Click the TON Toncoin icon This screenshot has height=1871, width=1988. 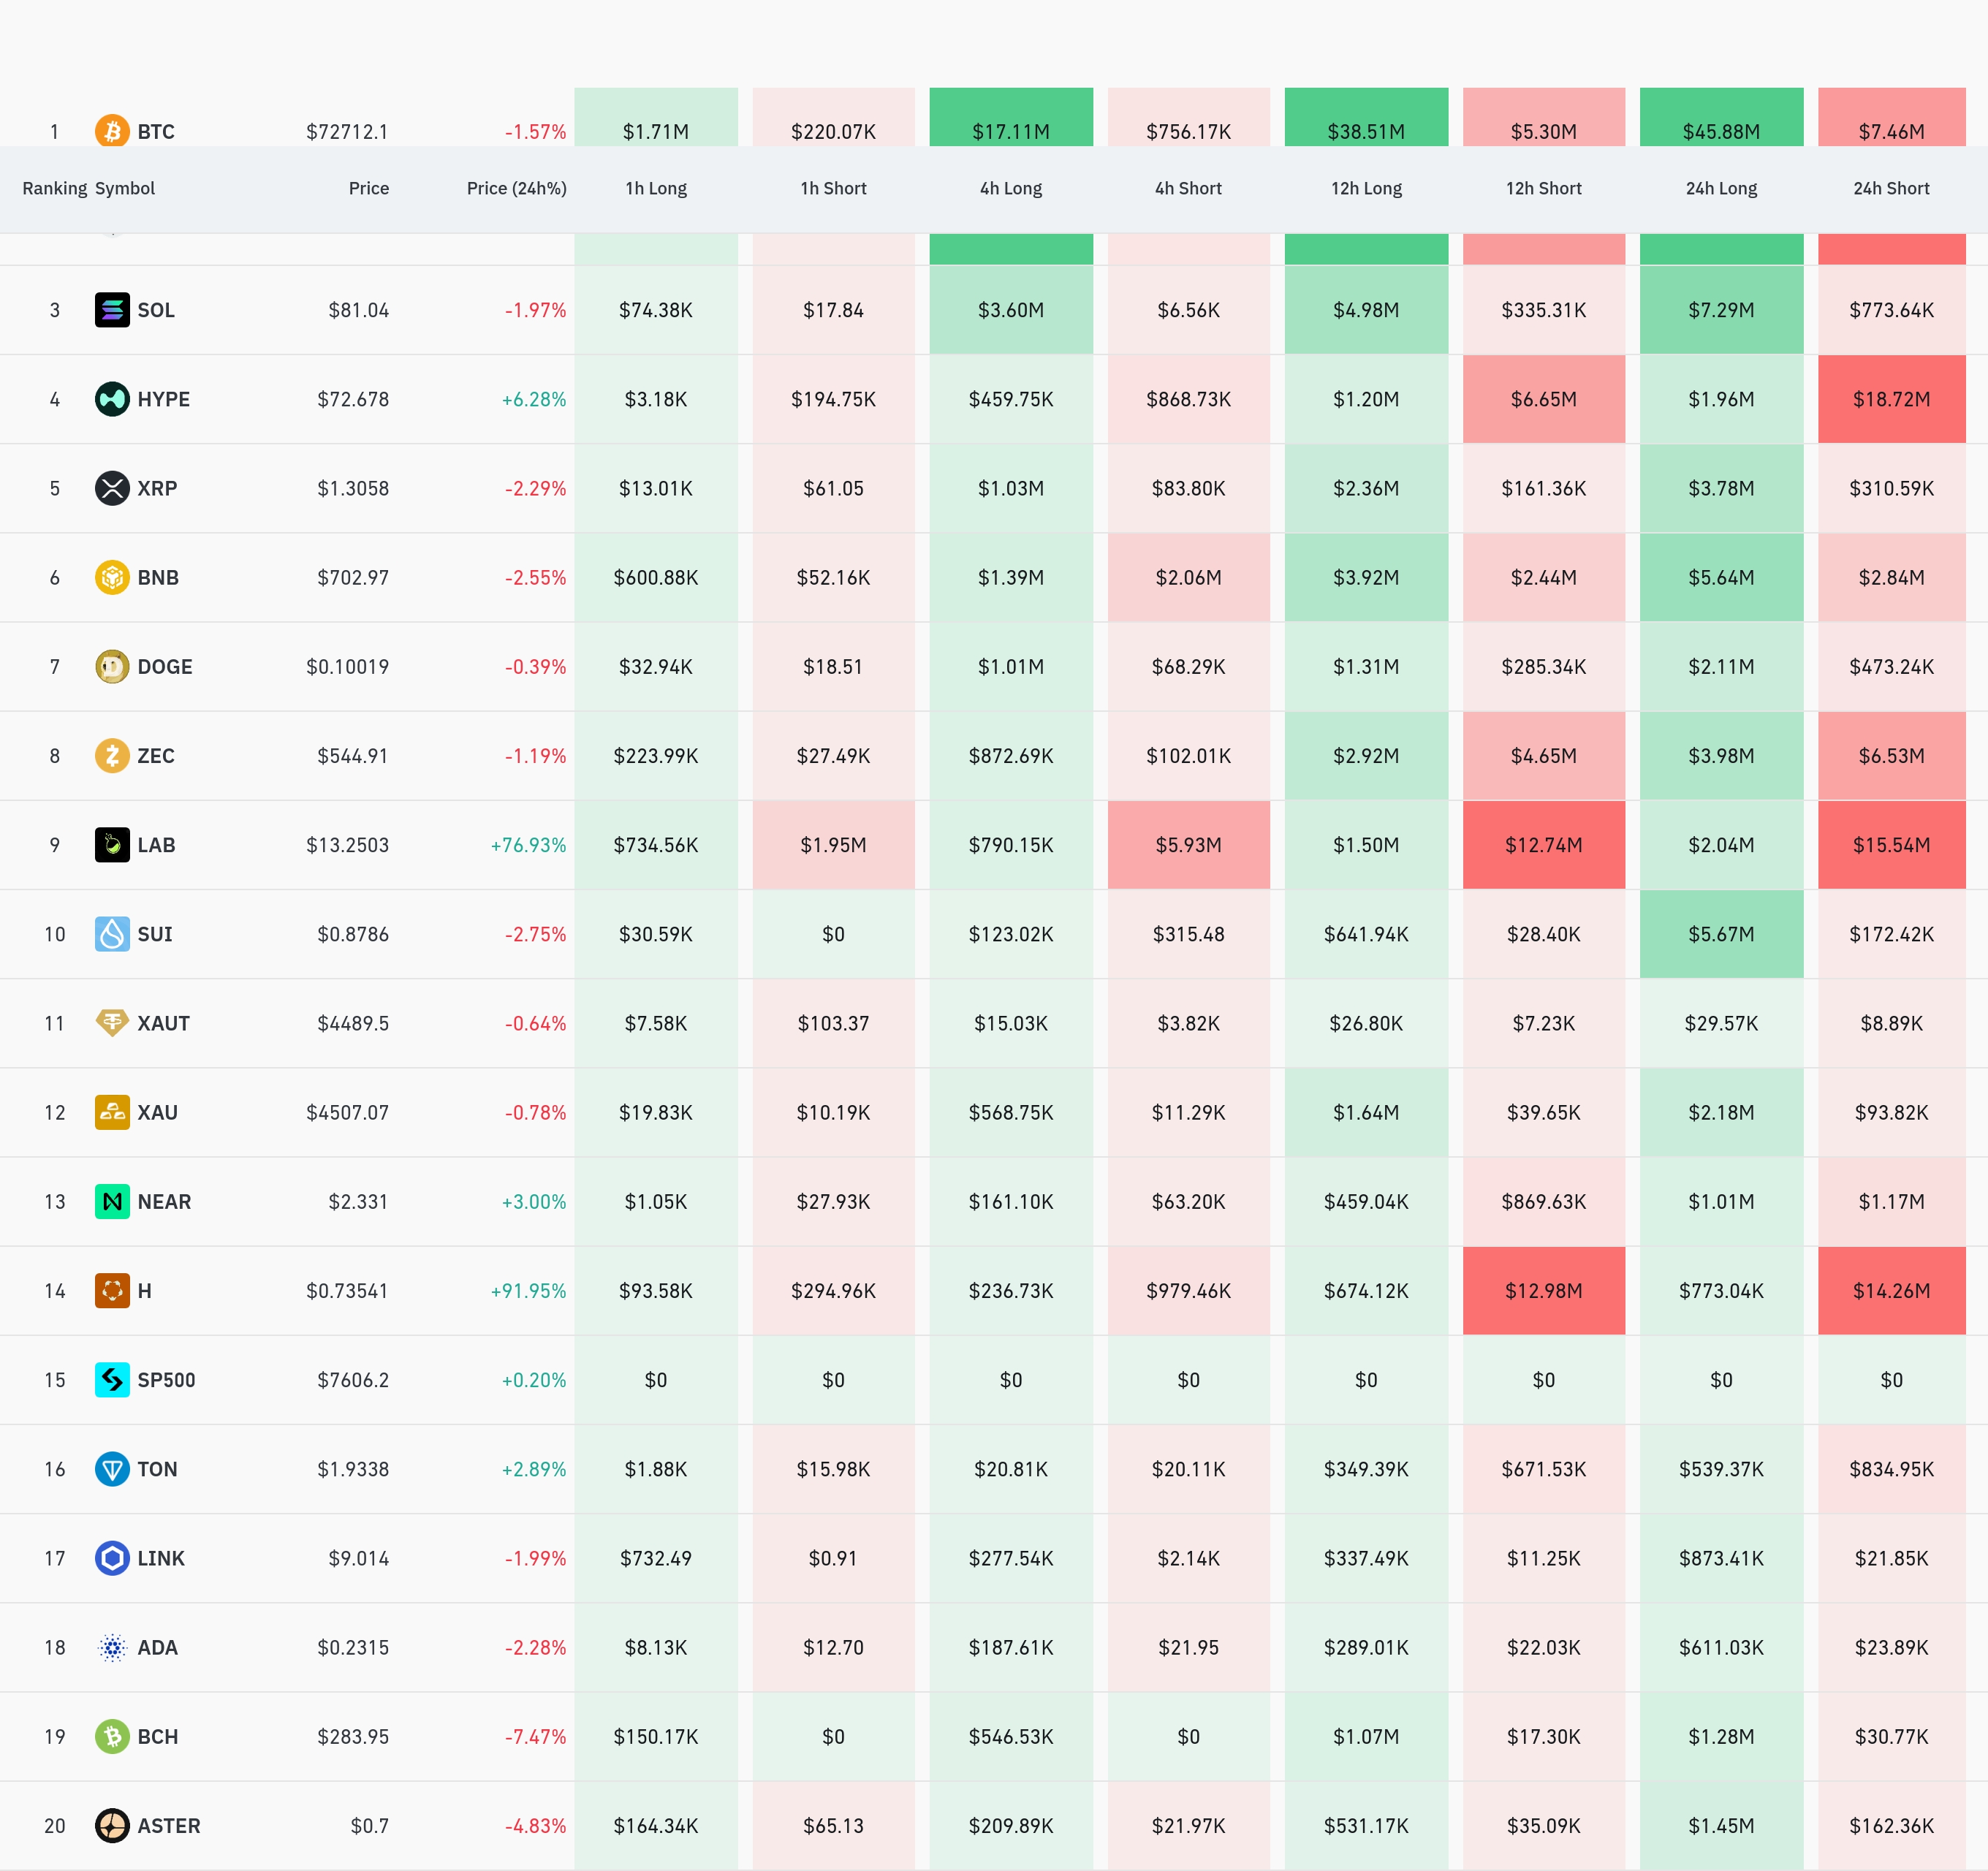(112, 1469)
